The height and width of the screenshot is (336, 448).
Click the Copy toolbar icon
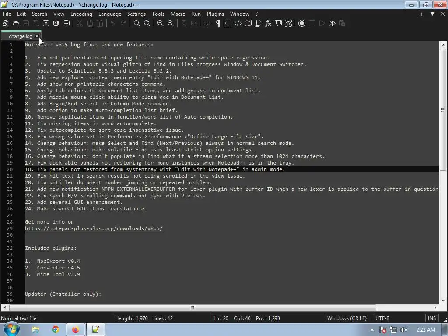point(90,24)
